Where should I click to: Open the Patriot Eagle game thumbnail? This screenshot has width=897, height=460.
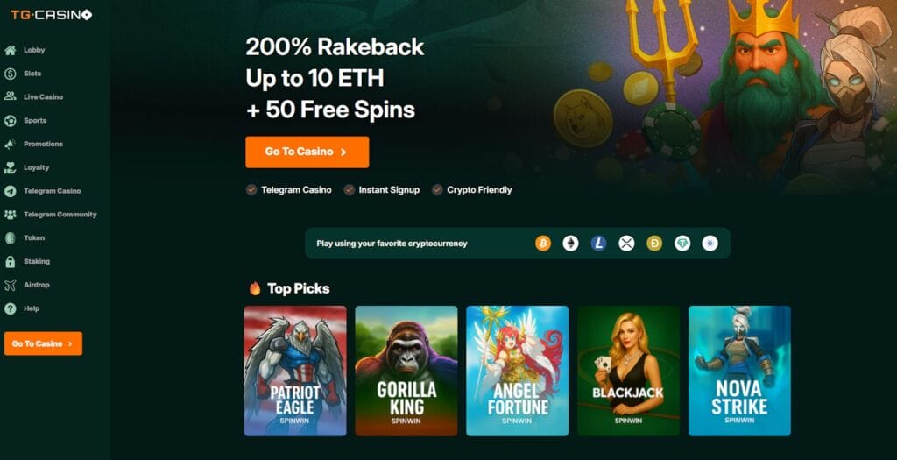[x=295, y=371]
